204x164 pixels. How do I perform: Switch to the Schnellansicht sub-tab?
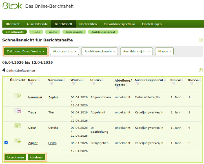pos(15,32)
